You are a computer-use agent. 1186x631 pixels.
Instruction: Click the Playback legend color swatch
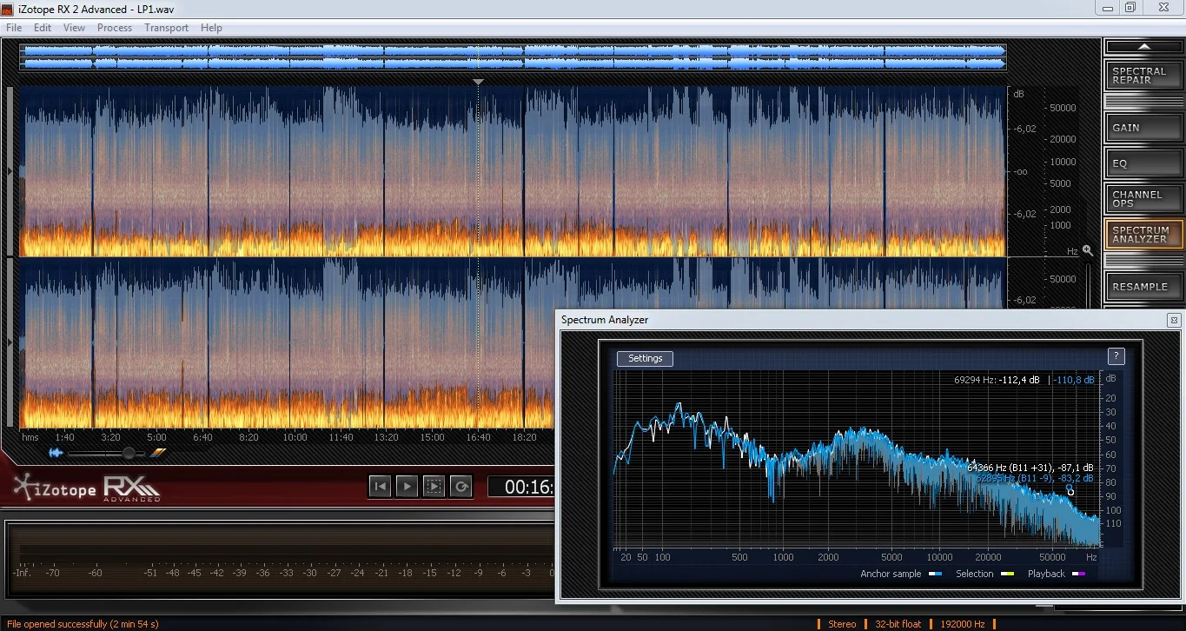point(1078,574)
